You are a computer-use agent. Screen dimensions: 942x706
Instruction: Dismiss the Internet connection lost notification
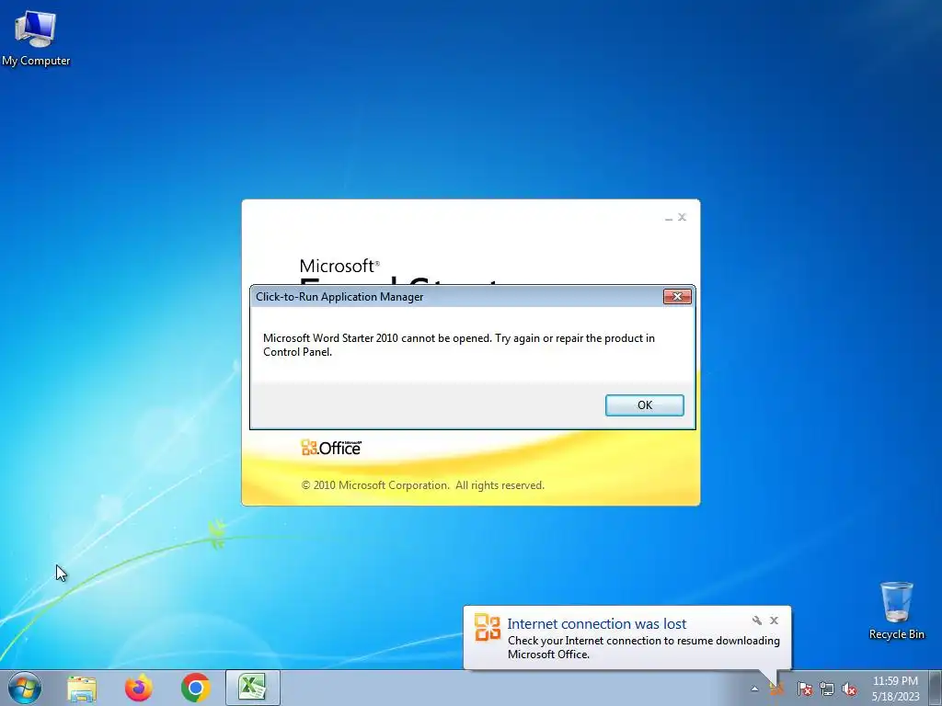click(x=774, y=621)
